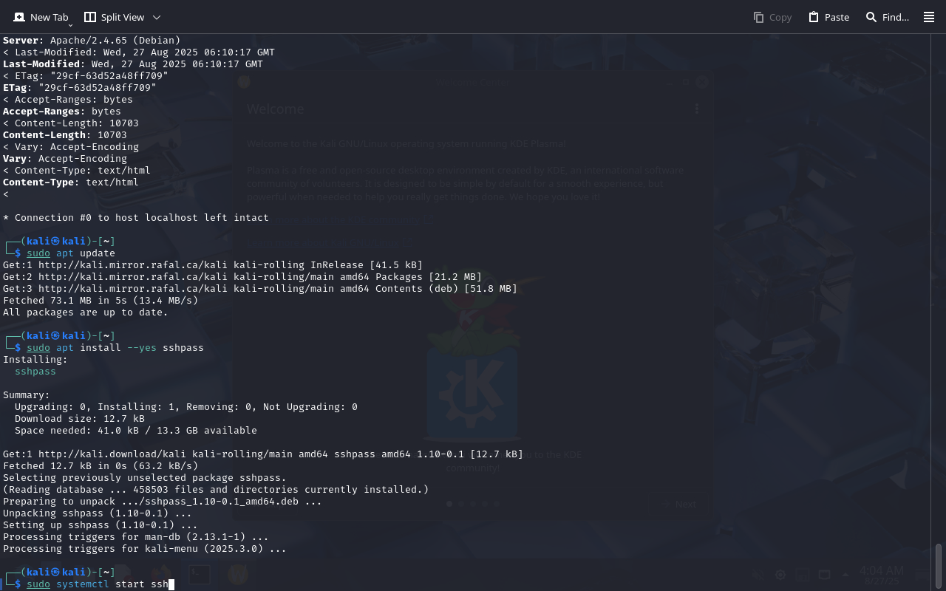Paste clipboard using the Paste button
Image resolution: width=946 pixels, height=591 pixels.
pyautogui.click(x=828, y=17)
